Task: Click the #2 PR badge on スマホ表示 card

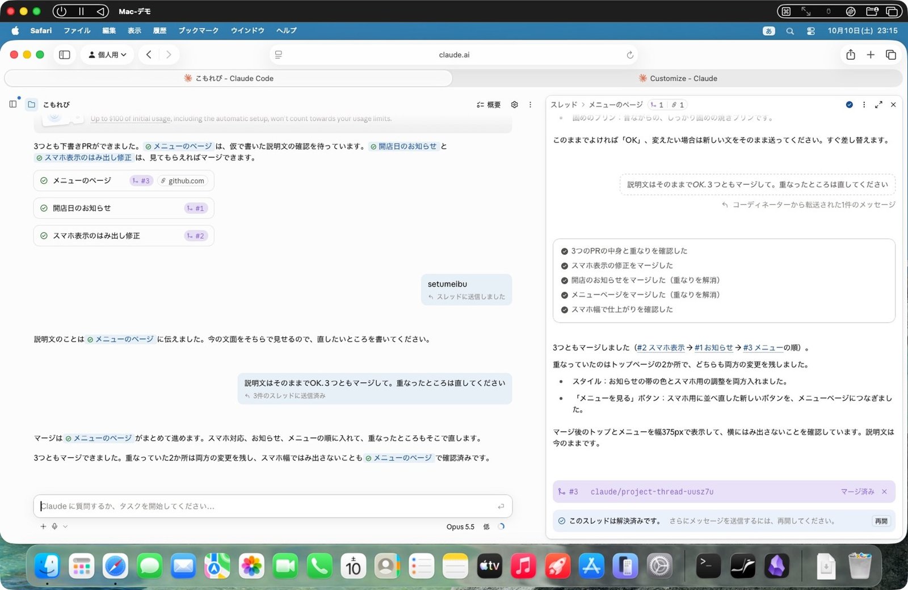Action: 196,235
